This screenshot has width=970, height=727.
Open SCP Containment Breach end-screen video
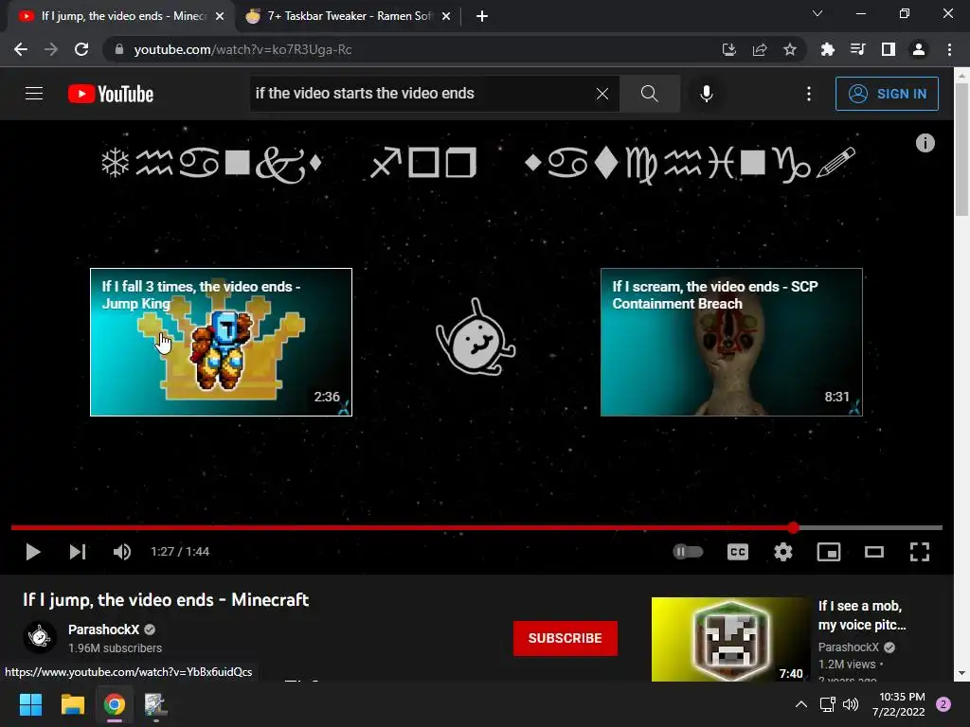coord(731,342)
